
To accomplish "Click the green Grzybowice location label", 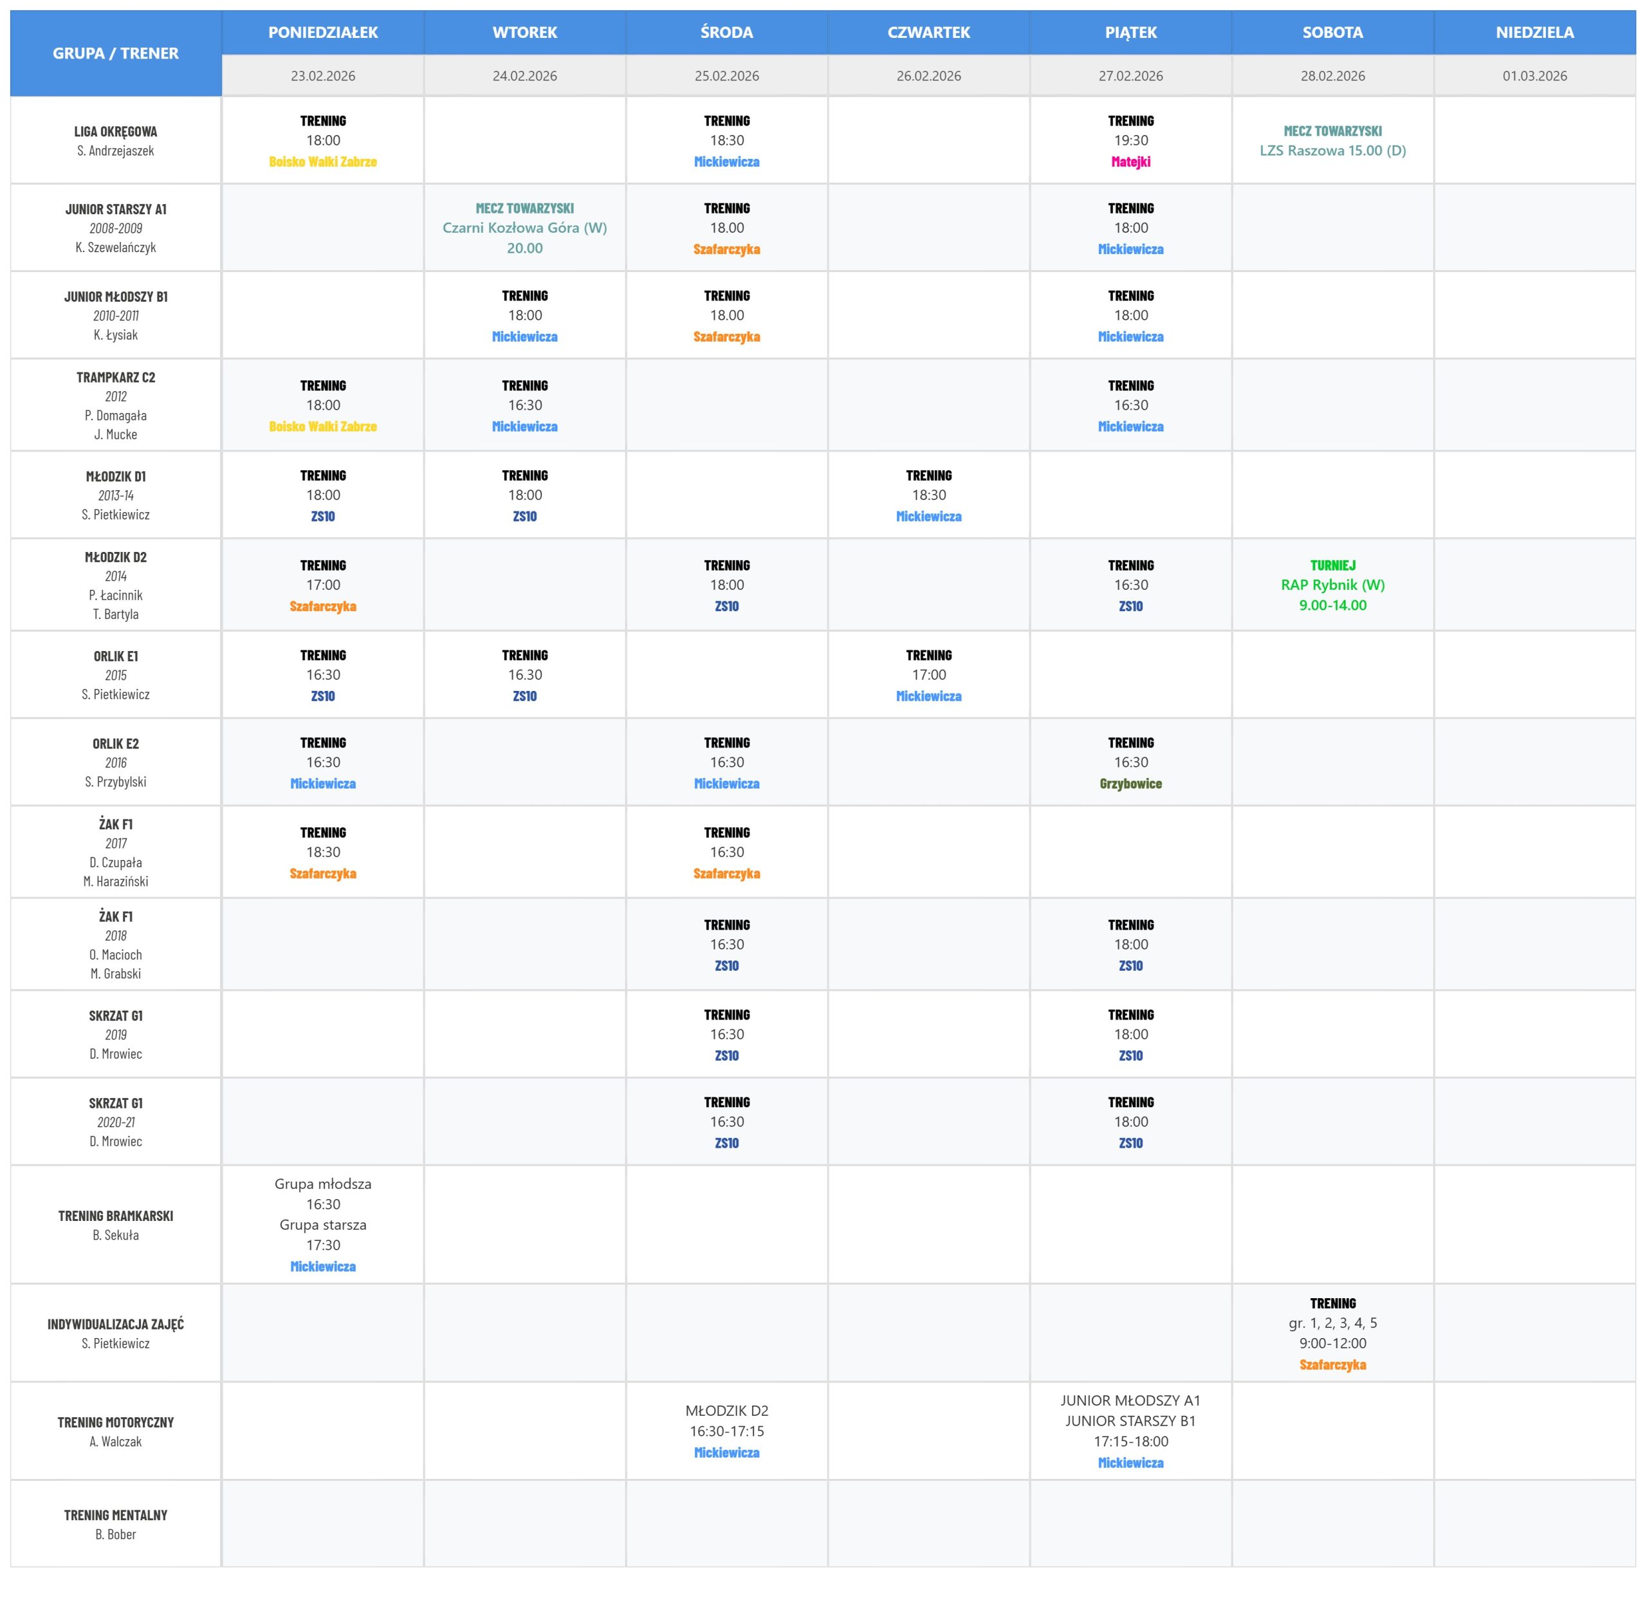I will coord(1131,784).
